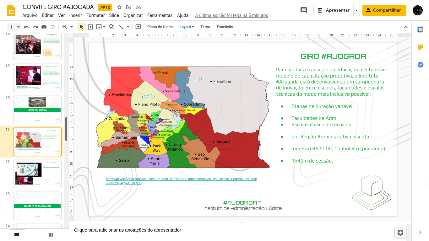This screenshot has height=241, width=429.
Task: Undo the last action
Action: [26, 27]
